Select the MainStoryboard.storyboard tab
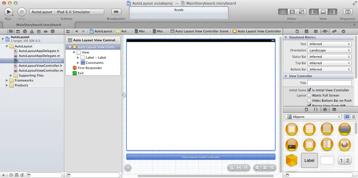The width and height of the screenshot is (358, 178). tap(38, 25)
